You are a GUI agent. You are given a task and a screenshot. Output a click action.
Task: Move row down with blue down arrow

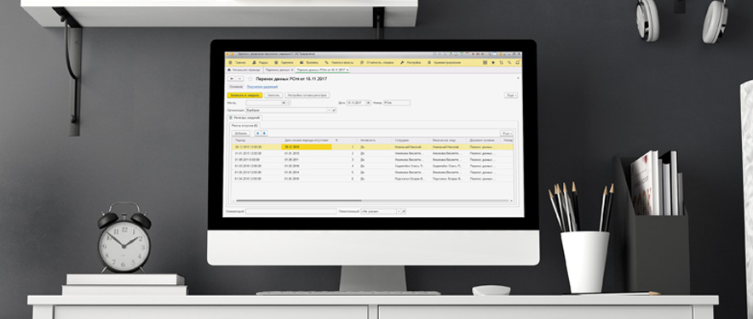[264, 134]
